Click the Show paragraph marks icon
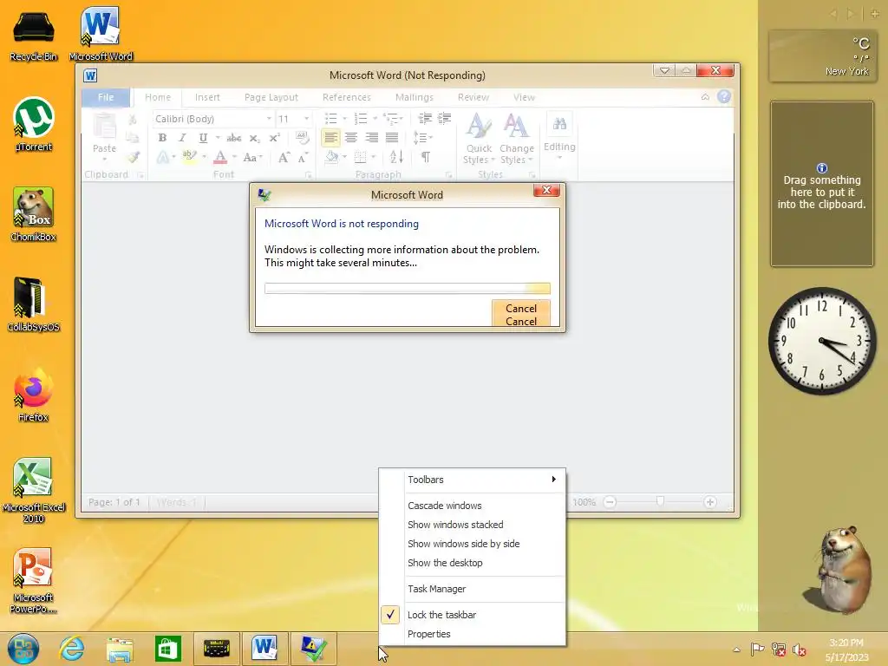The image size is (888, 666). tap(426, 157)
